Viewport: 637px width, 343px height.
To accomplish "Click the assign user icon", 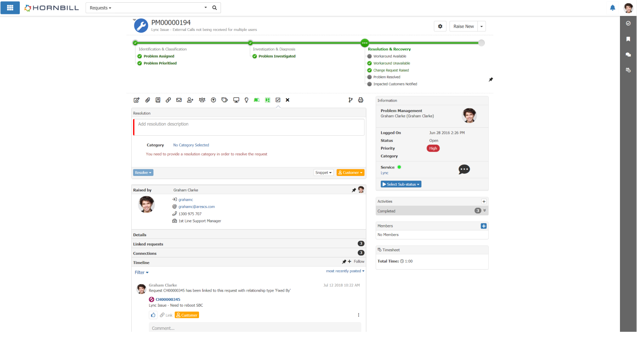I will coord(190,100).
